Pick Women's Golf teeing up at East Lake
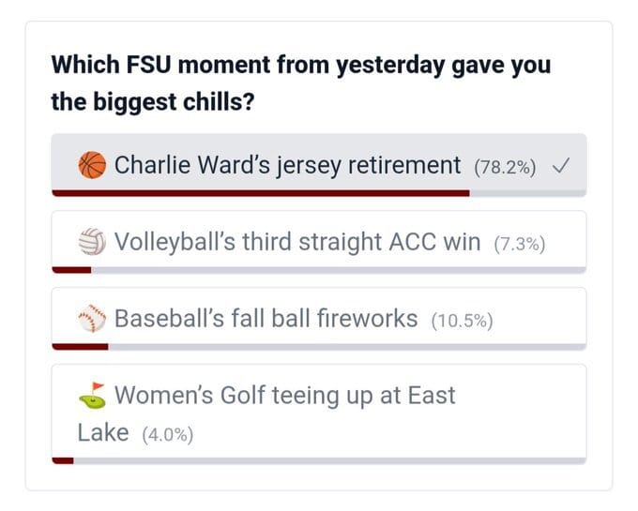The height and width of the screenshot is (511, 638). tap(319, 414)
